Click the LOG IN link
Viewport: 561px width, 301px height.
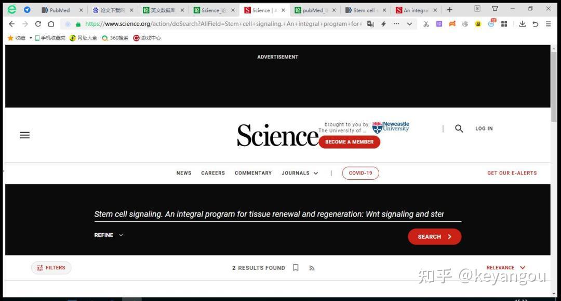[x=484, y=128]
